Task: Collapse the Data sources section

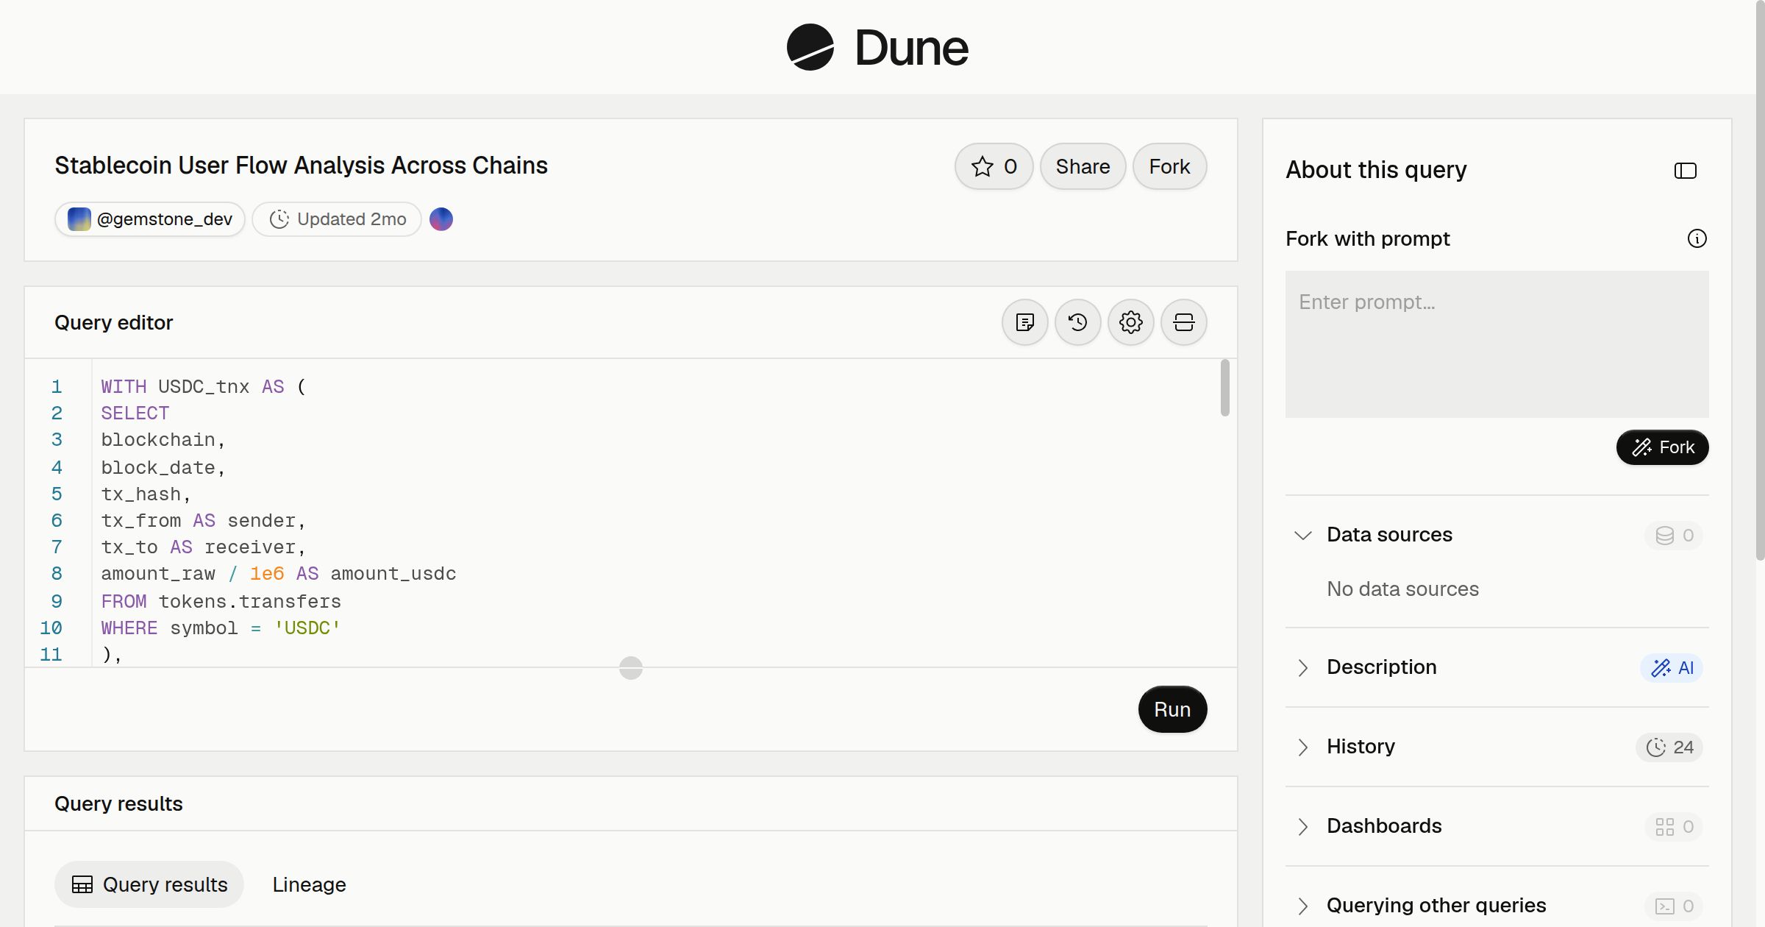Action: tap(1303, 535)
